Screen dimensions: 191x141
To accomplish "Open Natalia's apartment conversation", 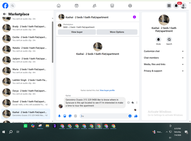I will (26, 50).
